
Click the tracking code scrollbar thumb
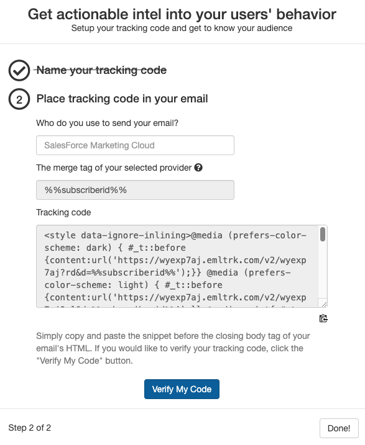322,234
